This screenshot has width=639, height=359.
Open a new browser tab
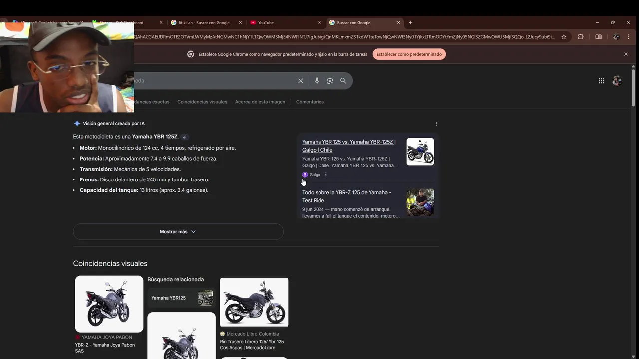(410, 22)
